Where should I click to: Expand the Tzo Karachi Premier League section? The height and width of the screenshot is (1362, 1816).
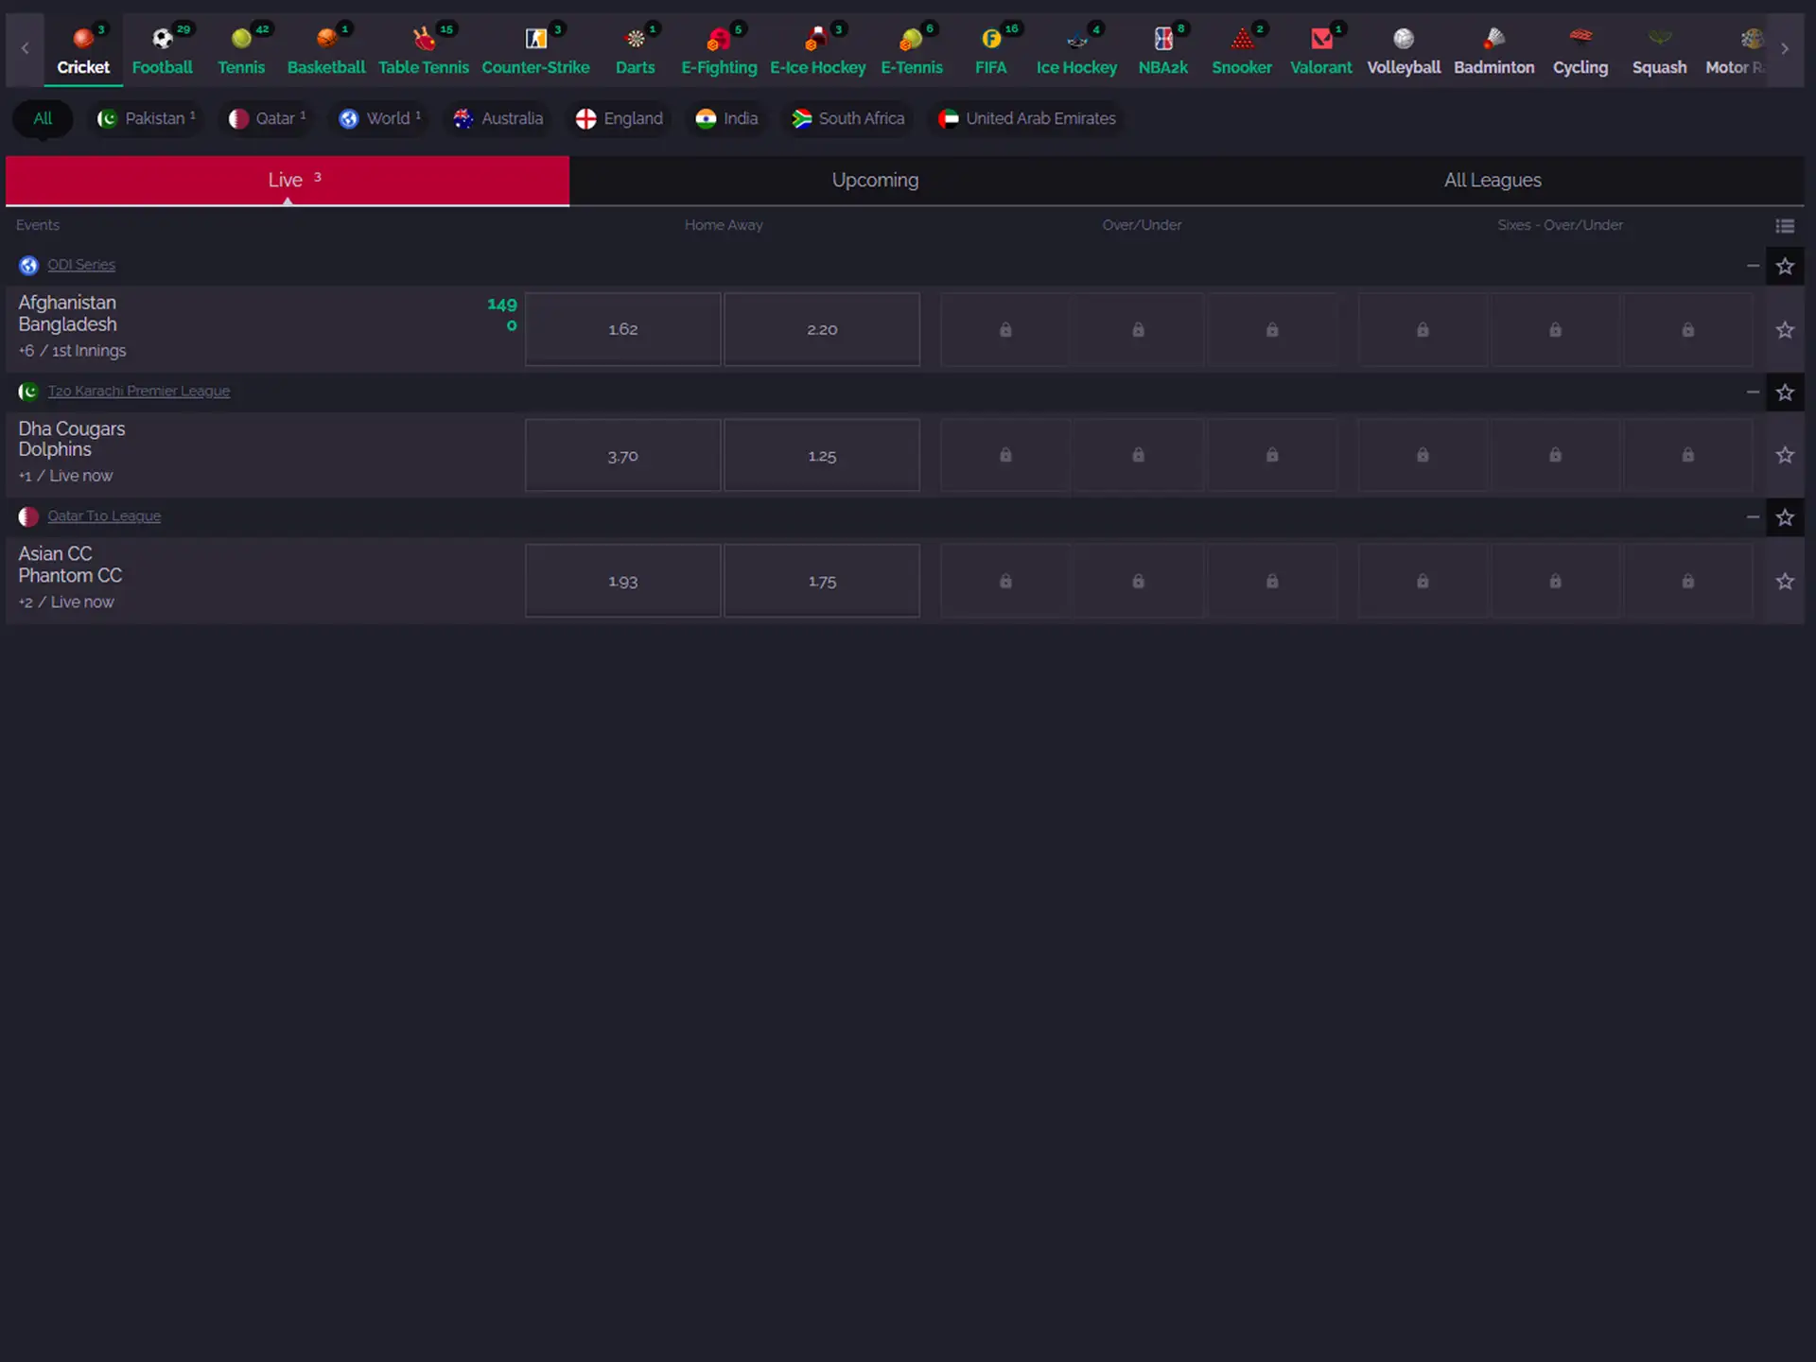pyautogui.click(x=1752, y=391)
